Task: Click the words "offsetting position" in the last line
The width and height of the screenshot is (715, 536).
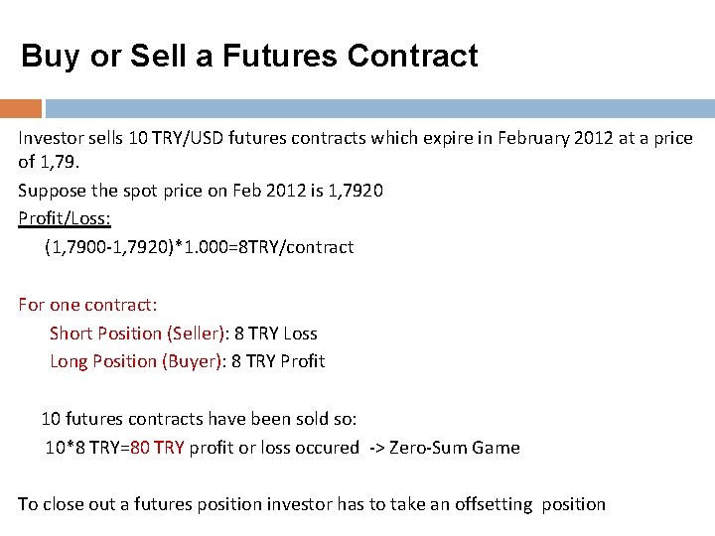Action: point(529,504)
